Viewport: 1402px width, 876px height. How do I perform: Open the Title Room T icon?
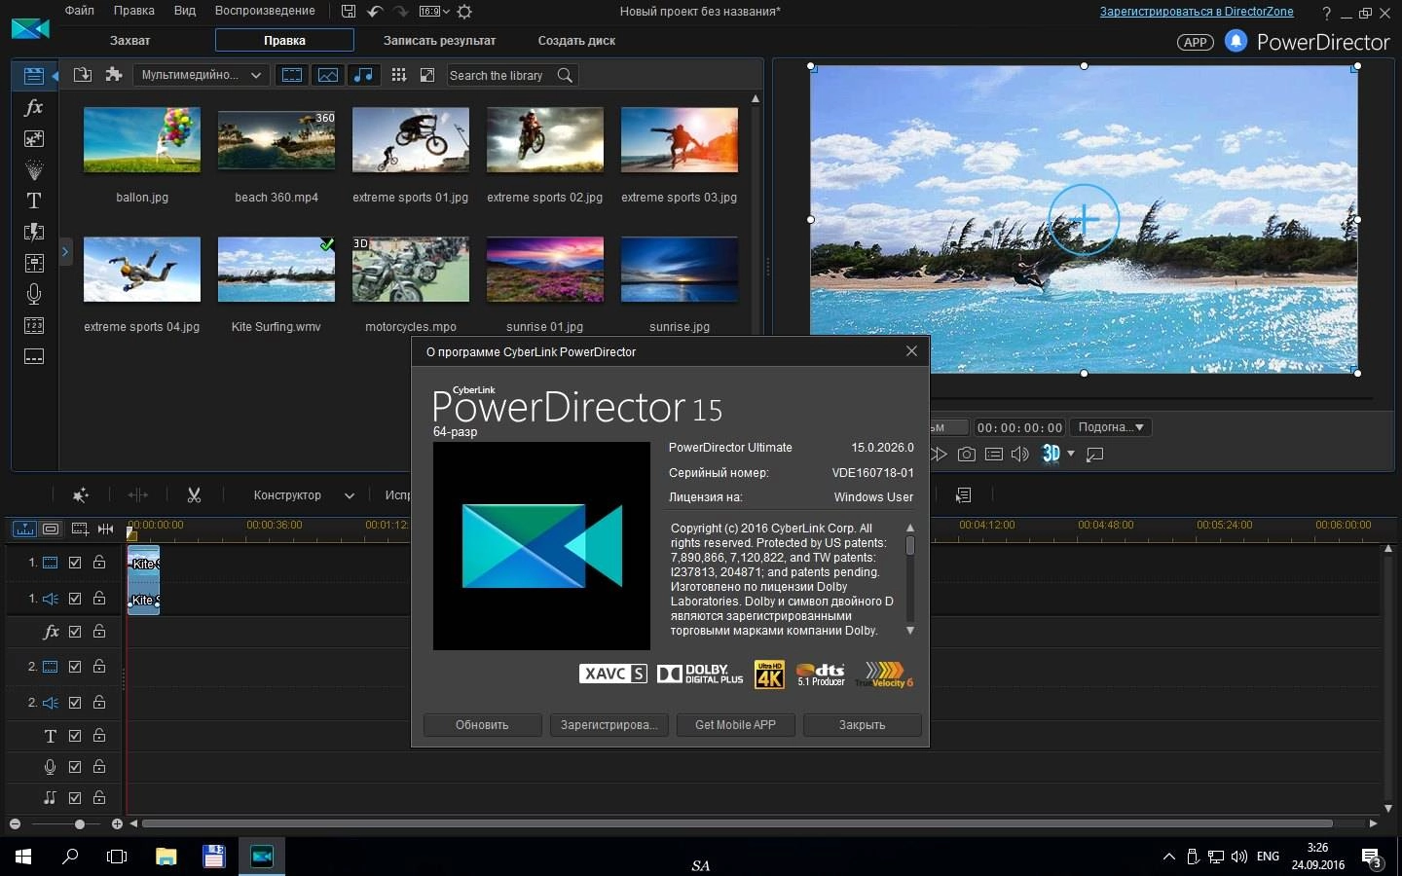point(34,201)
